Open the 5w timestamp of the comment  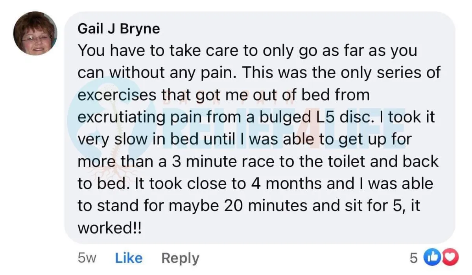[x=87, y=258]
